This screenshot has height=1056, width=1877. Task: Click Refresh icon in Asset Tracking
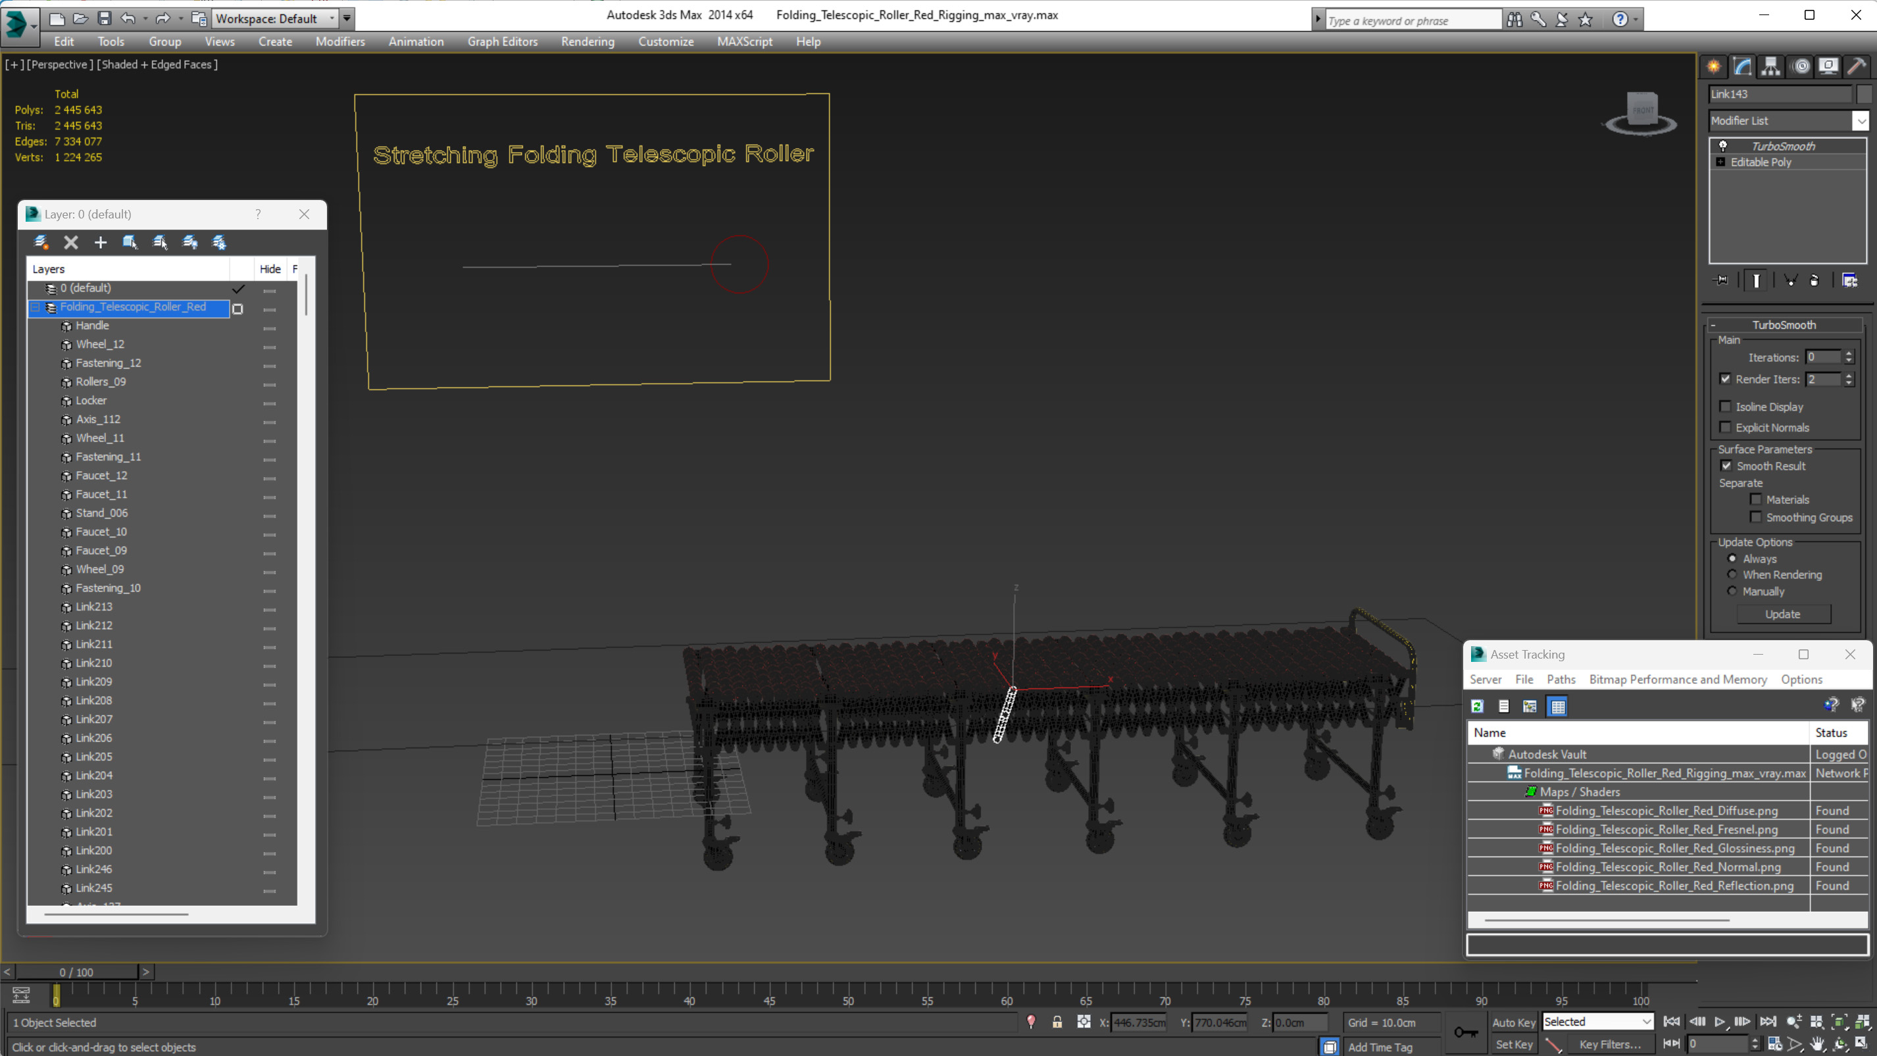coord(1477,705)
